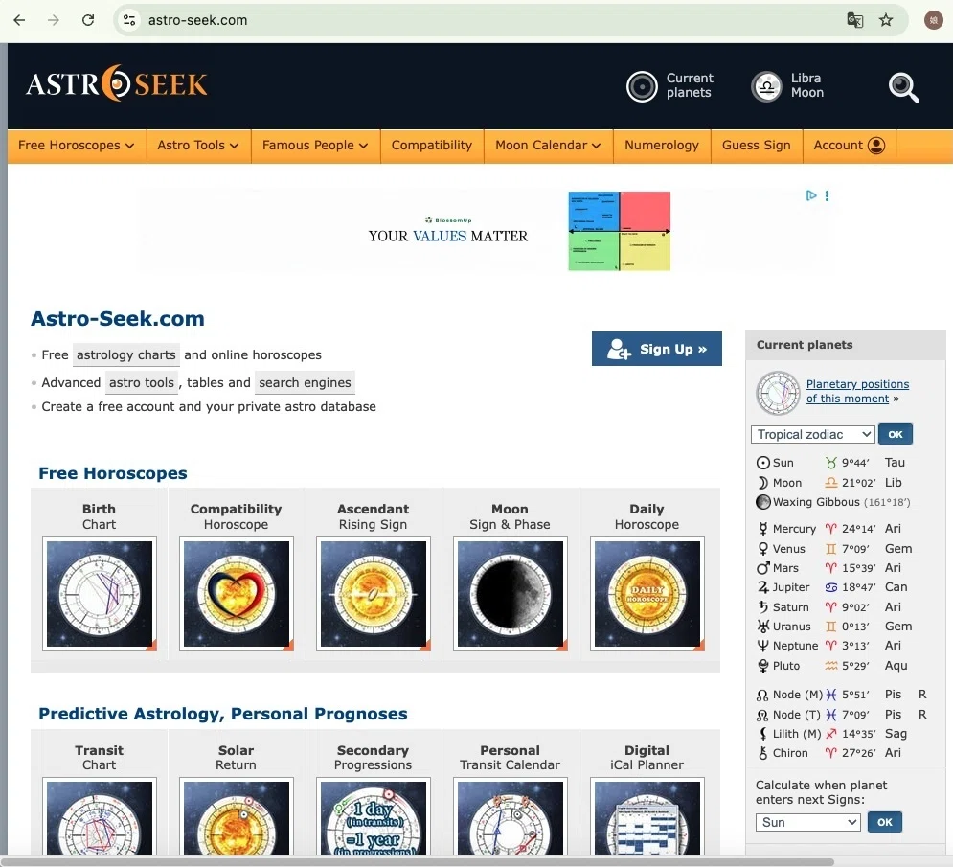
Task: Open the Moon Sign & Phase thumbnail
Action: [511, 594]
